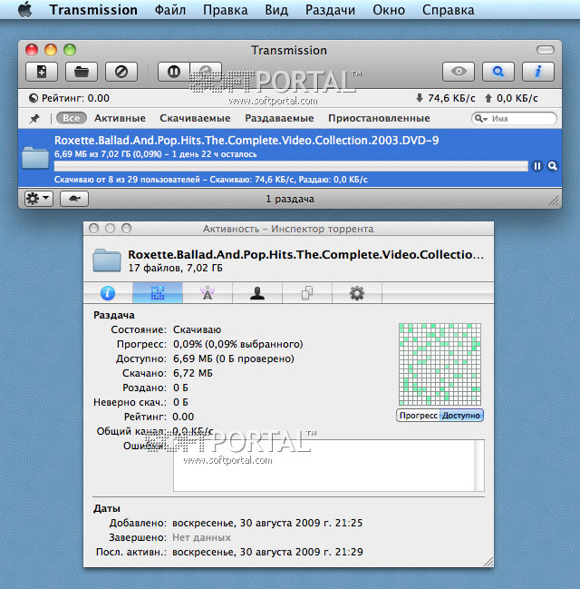Open the search field type dropdown
The height and width of the screenshot is (589, 580).
(x=481, y=119)
